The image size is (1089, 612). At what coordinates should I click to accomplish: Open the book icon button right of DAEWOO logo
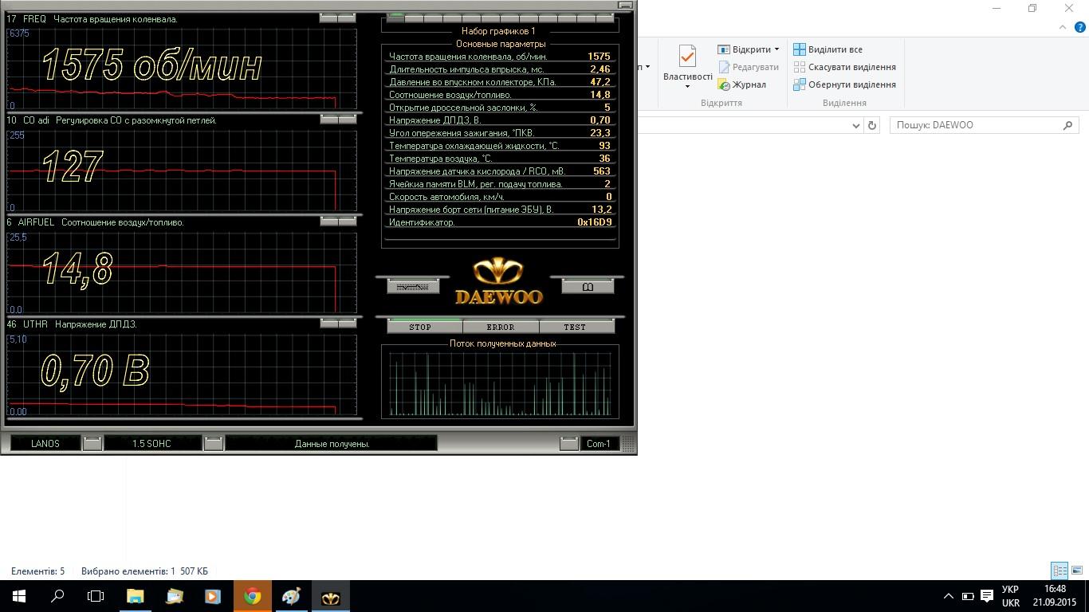point(588,287)
